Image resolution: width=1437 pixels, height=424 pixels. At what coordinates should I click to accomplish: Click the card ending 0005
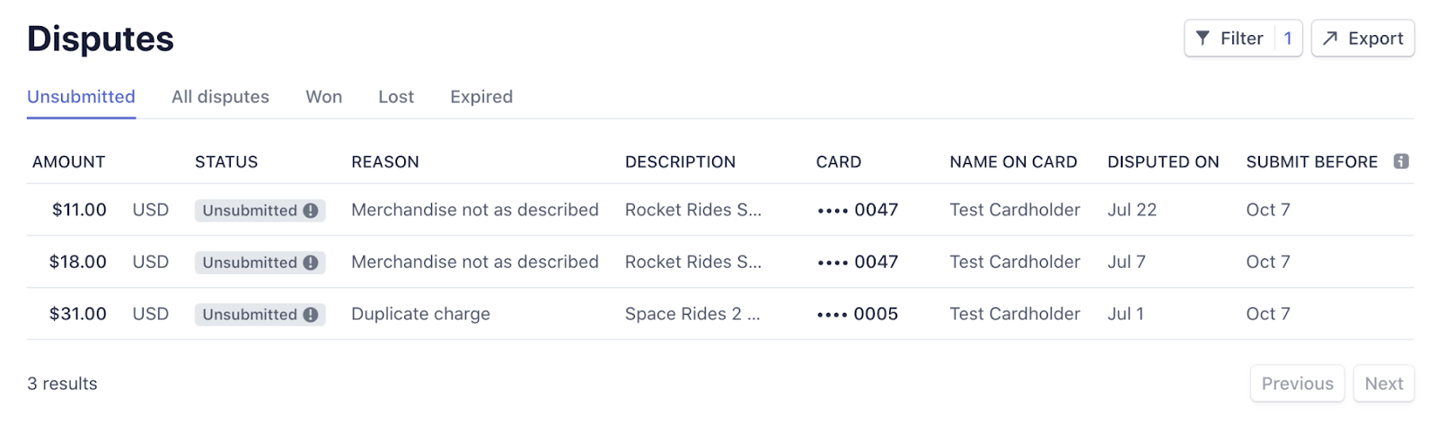[x=858, y=314]
